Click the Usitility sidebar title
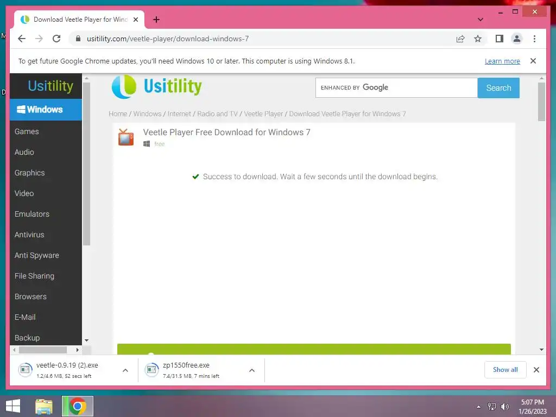This screenshot has width=556, height=417. [x=50, y=86]
